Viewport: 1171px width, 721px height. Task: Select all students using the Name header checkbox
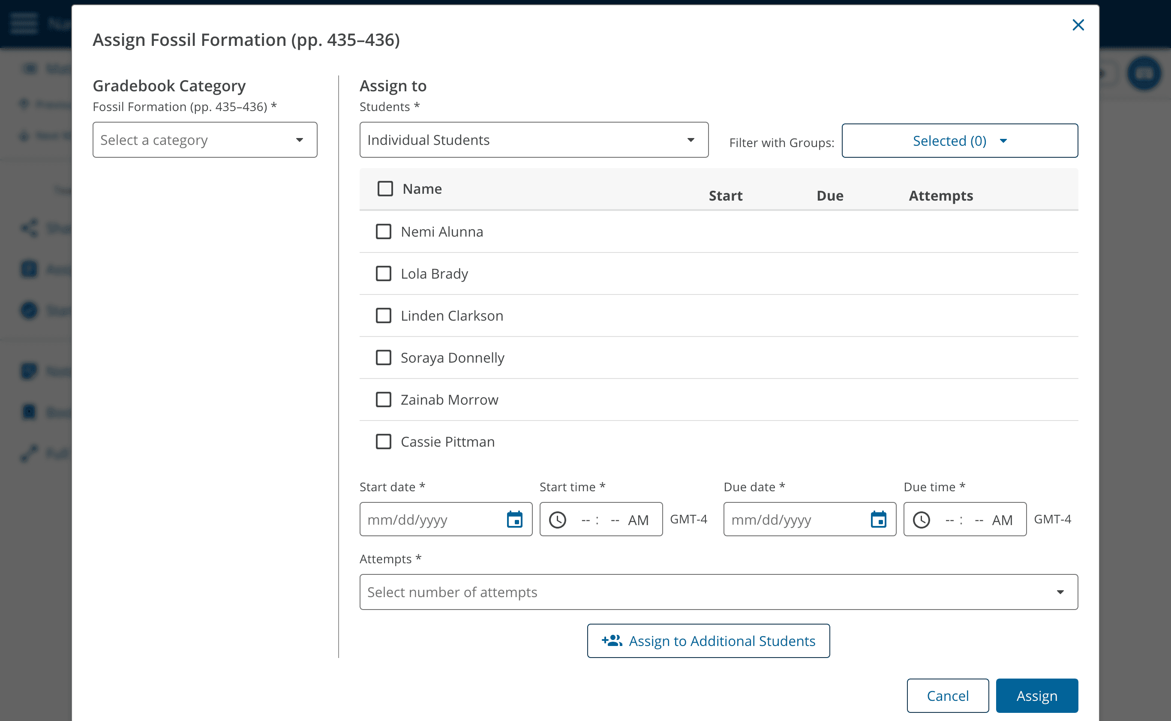point(384,188)
